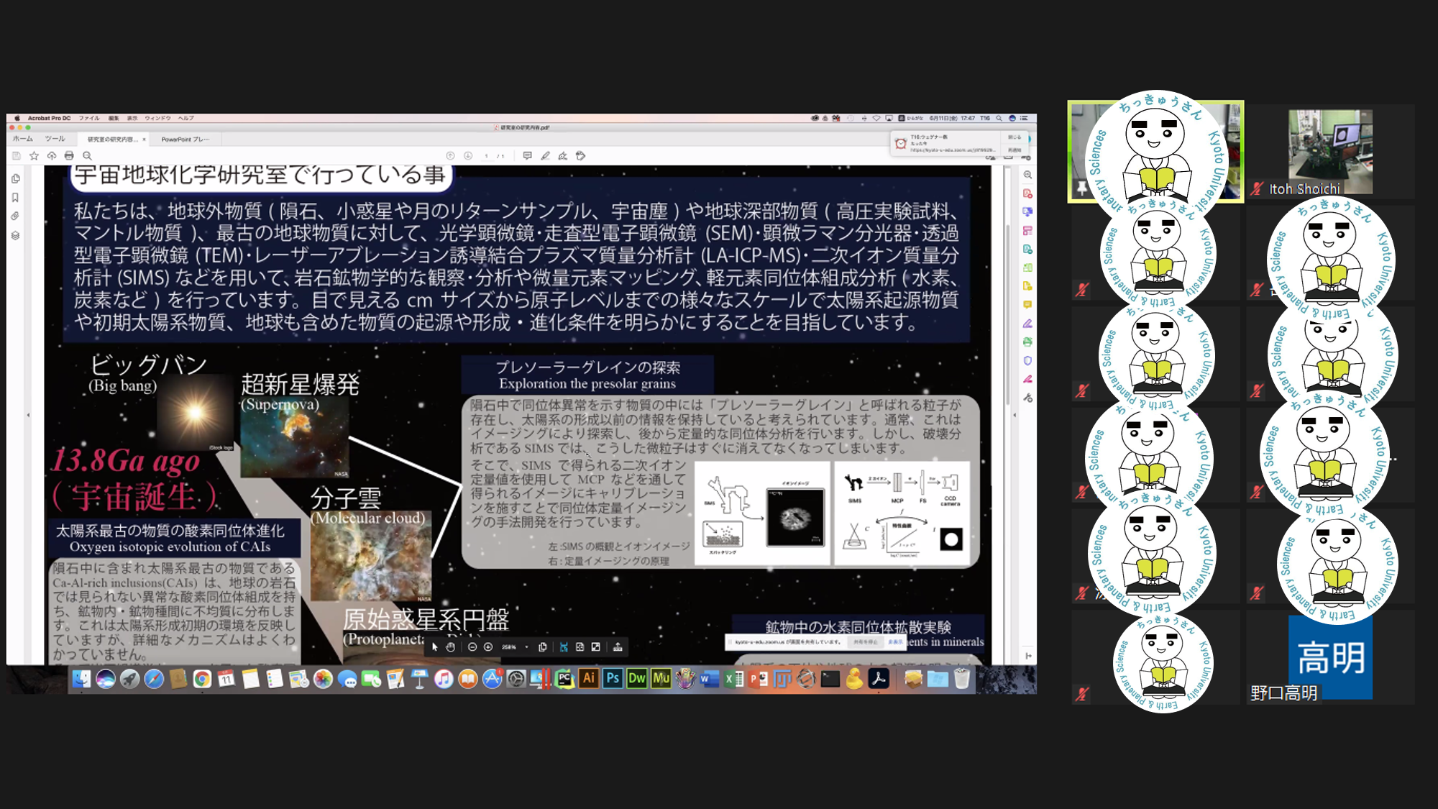
Task: Zoom out with the minus button in the floating toolbar
Action: 472,647
